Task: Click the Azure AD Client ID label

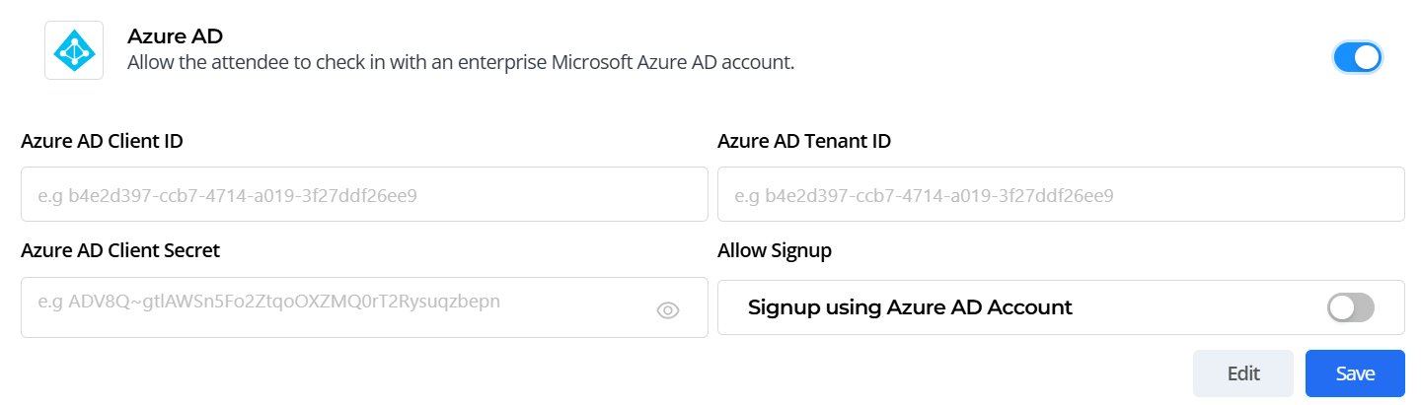Action: pyautogui.click(x=102, y=141)
